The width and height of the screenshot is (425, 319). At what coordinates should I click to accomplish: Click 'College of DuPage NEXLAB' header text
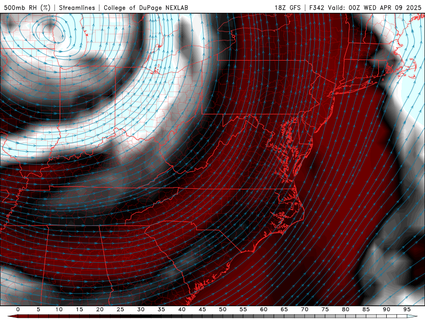coord(146,7)
